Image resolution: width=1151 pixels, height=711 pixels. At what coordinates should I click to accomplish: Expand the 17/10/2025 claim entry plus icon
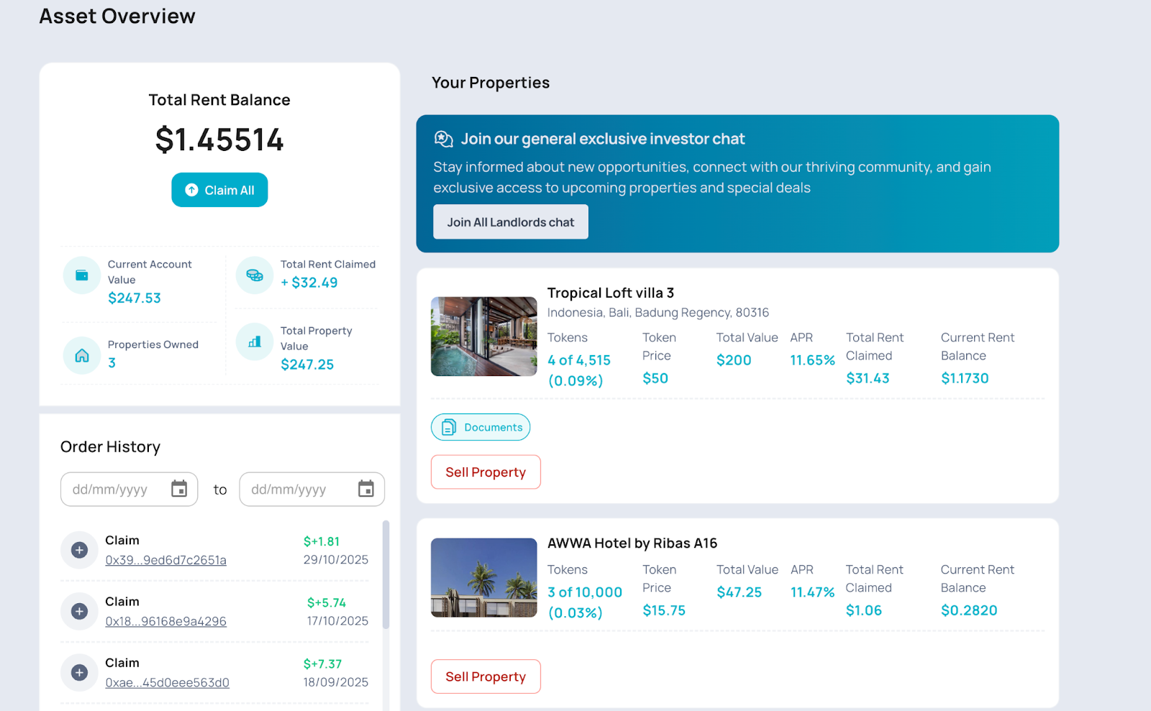pyautogui.click(x=79, y=611)
